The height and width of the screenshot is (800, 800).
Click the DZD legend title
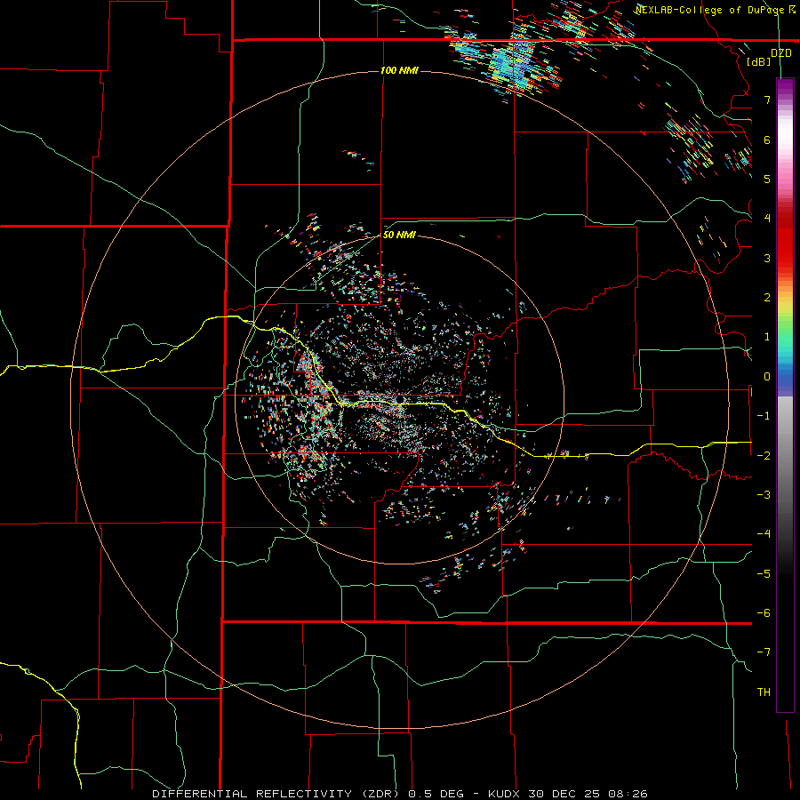pyautogui.click(x=781, y=53)
